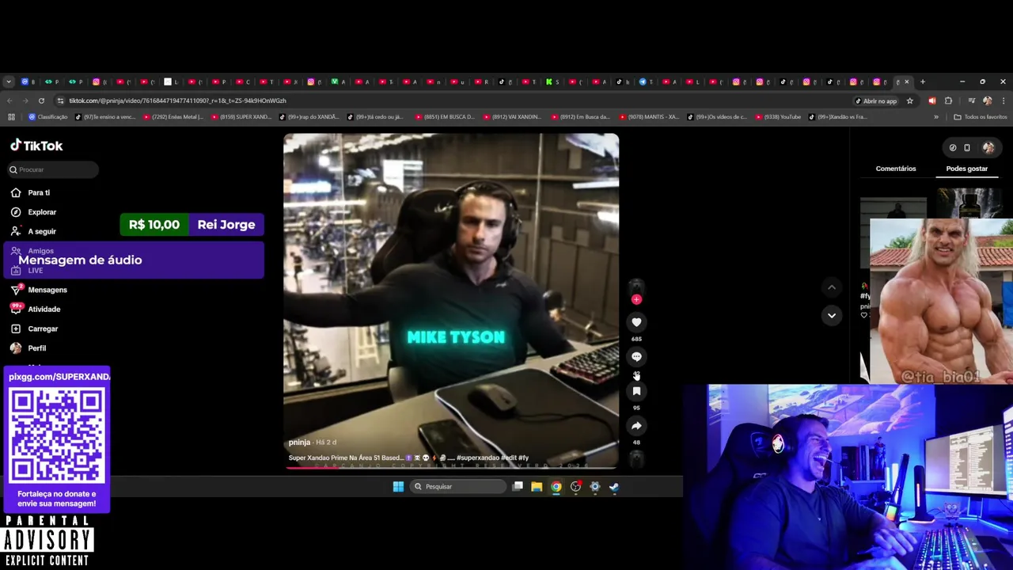
Task: Open the (9338) YouTube bookmark
Action: pyautogui.click(x=779, y=117)
